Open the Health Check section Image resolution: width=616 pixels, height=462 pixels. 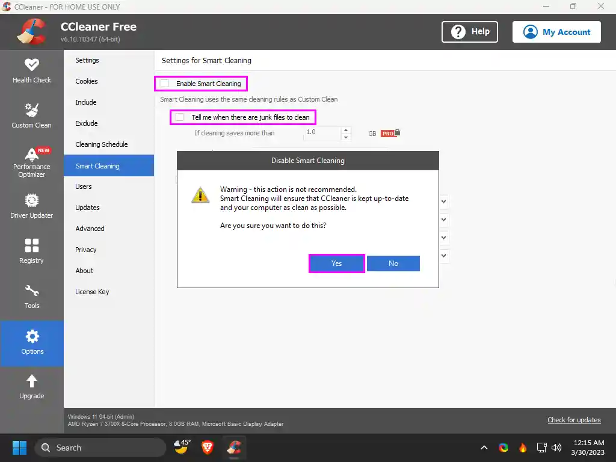[x=32, y=71]
